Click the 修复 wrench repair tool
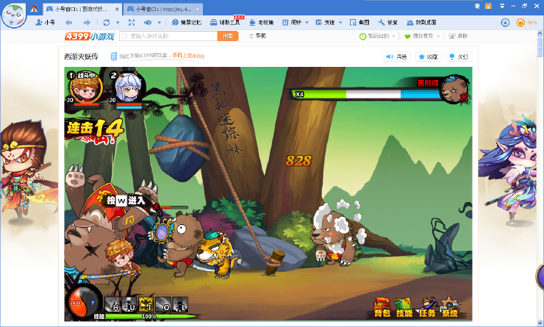544x327 pixels. 387,22
